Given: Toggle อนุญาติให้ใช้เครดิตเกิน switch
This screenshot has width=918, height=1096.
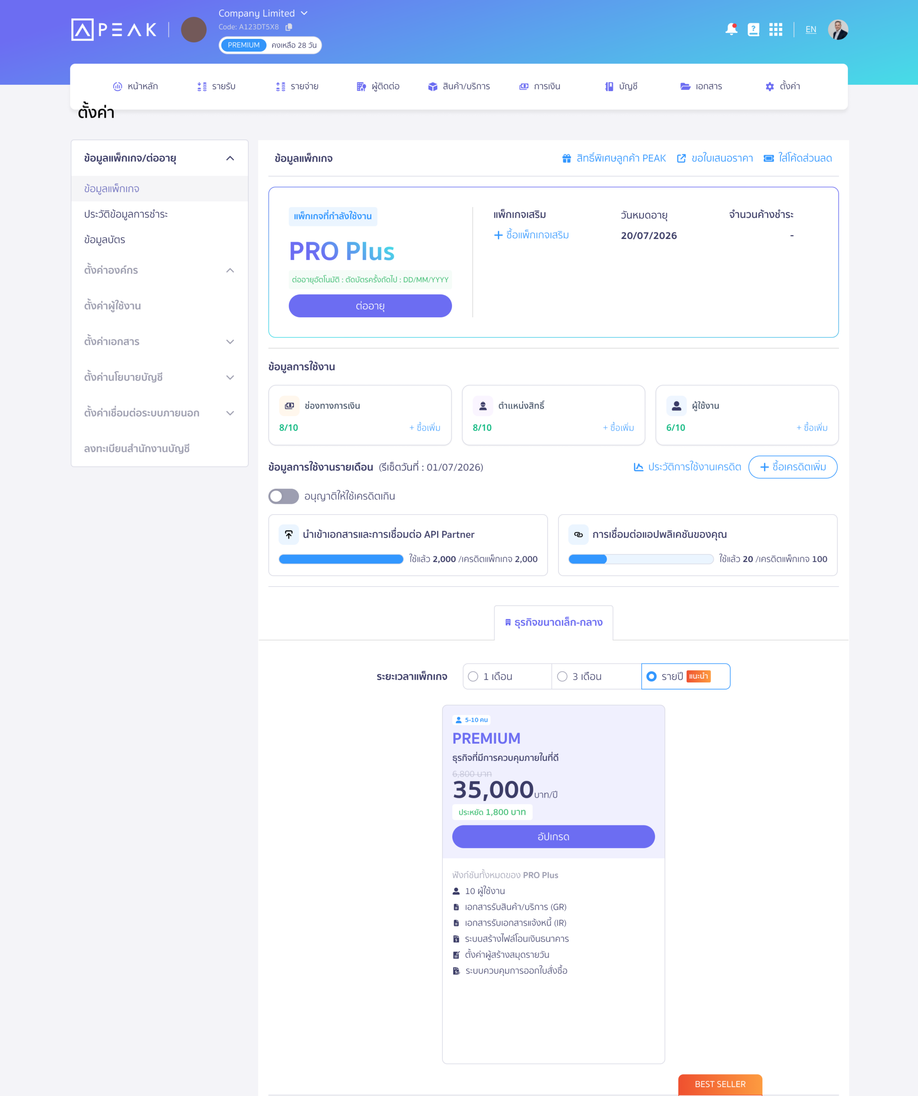Looking at the screenshot, I should pos(284,496).
